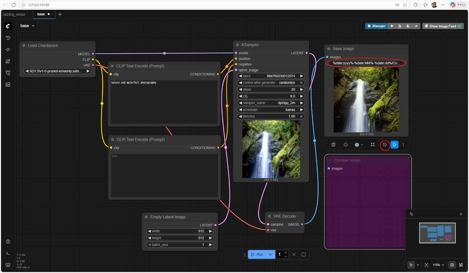Toggle the minimap visibility button
Screen dimensions: 469x273
pos(452,265)
